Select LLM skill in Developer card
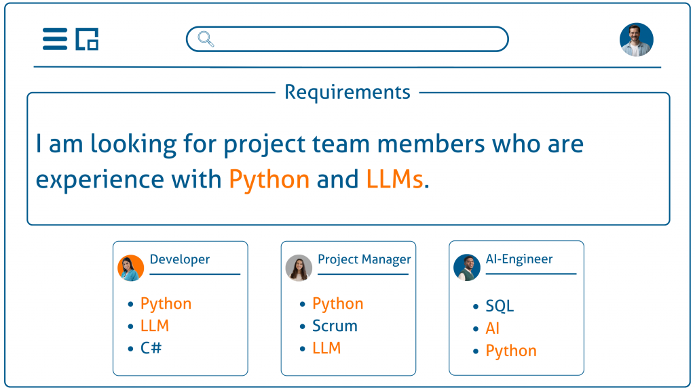This screenshot has width=695, height=390. click(x=155, y=326)
